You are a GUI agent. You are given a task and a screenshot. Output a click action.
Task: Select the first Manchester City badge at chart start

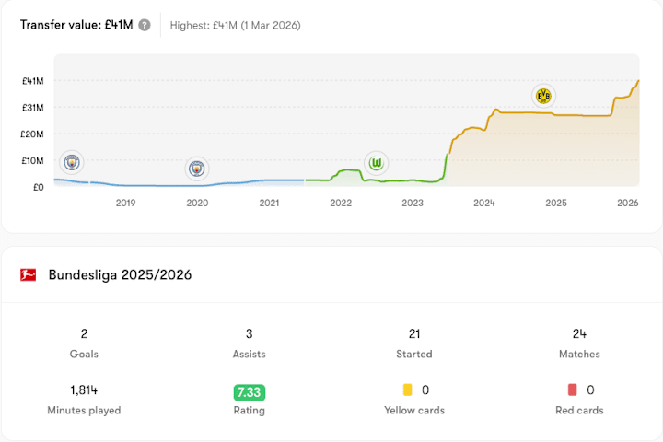pos(71,162)
